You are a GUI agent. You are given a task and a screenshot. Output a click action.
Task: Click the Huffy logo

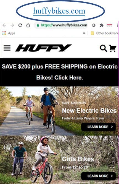[43, 48]
